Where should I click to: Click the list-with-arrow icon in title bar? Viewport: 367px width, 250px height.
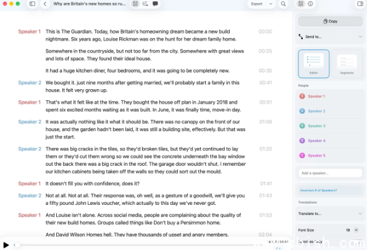pyautogui.click(x=145, y=4)
